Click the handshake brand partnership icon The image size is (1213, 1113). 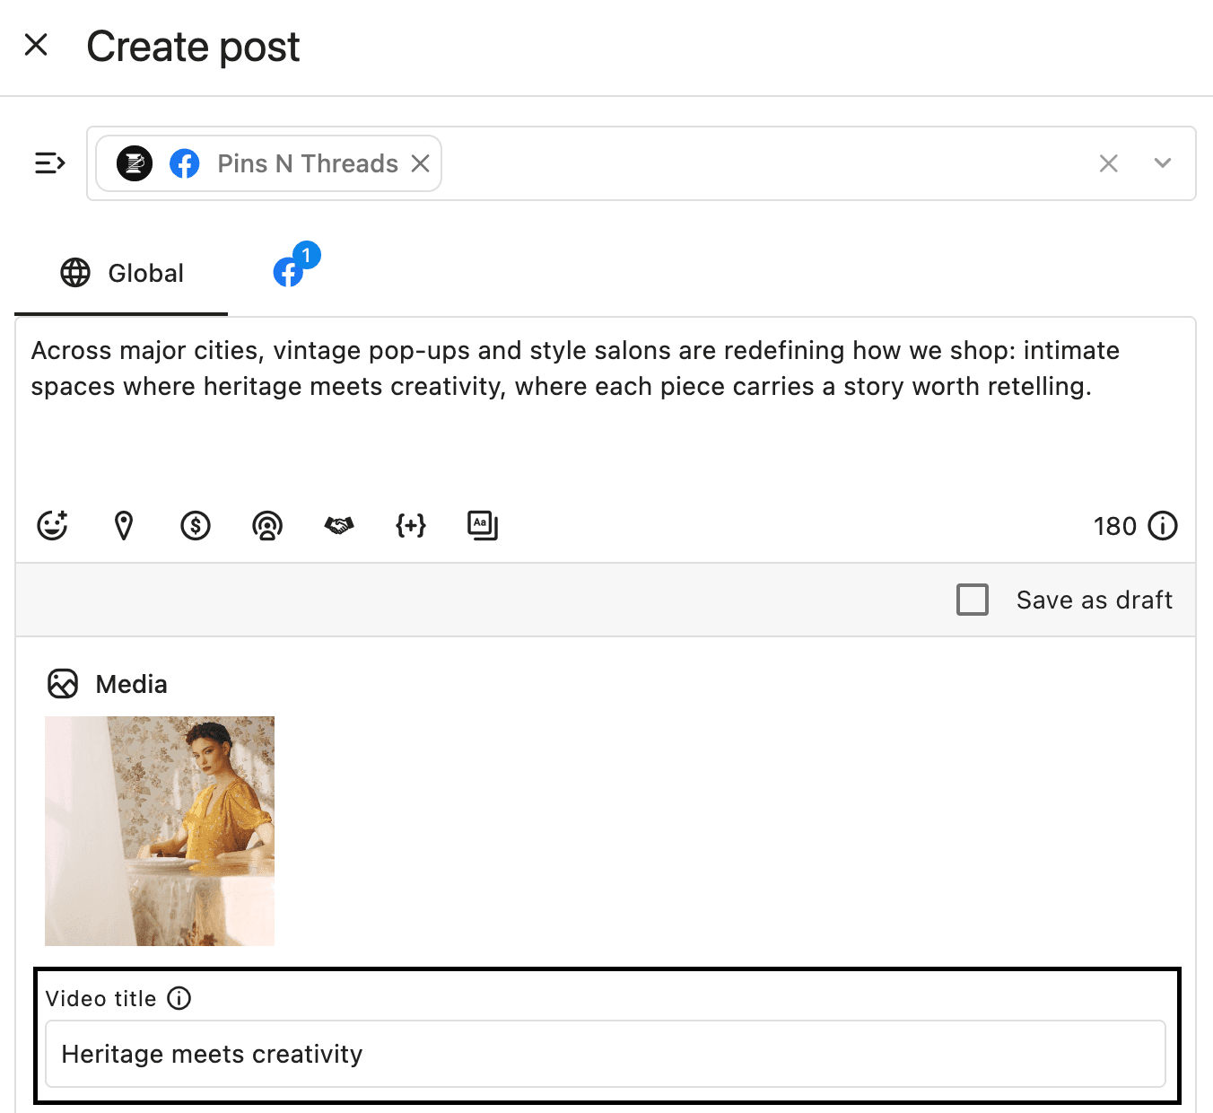(x=339, y=525)
